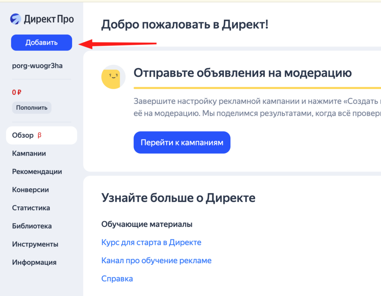This screenshot has height=296, width=381.
Task: Click the Перейти к кампаниям button
Action: pos(182,142)
